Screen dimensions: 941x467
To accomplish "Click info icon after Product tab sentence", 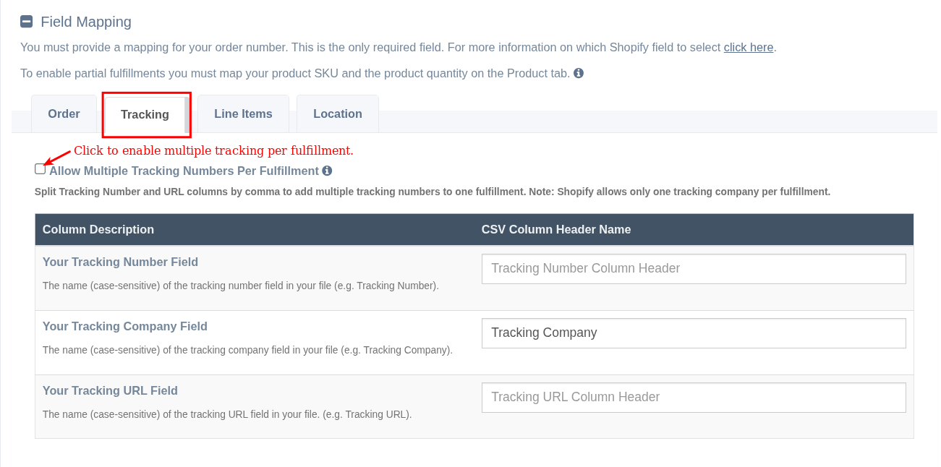I will coord(579,73).
